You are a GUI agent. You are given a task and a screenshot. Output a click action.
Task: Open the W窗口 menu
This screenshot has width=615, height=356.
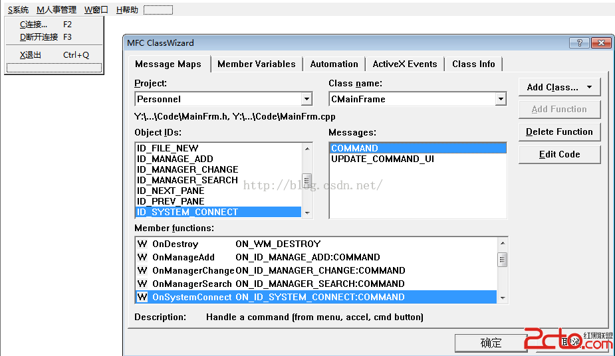click(x=96, y=10)
